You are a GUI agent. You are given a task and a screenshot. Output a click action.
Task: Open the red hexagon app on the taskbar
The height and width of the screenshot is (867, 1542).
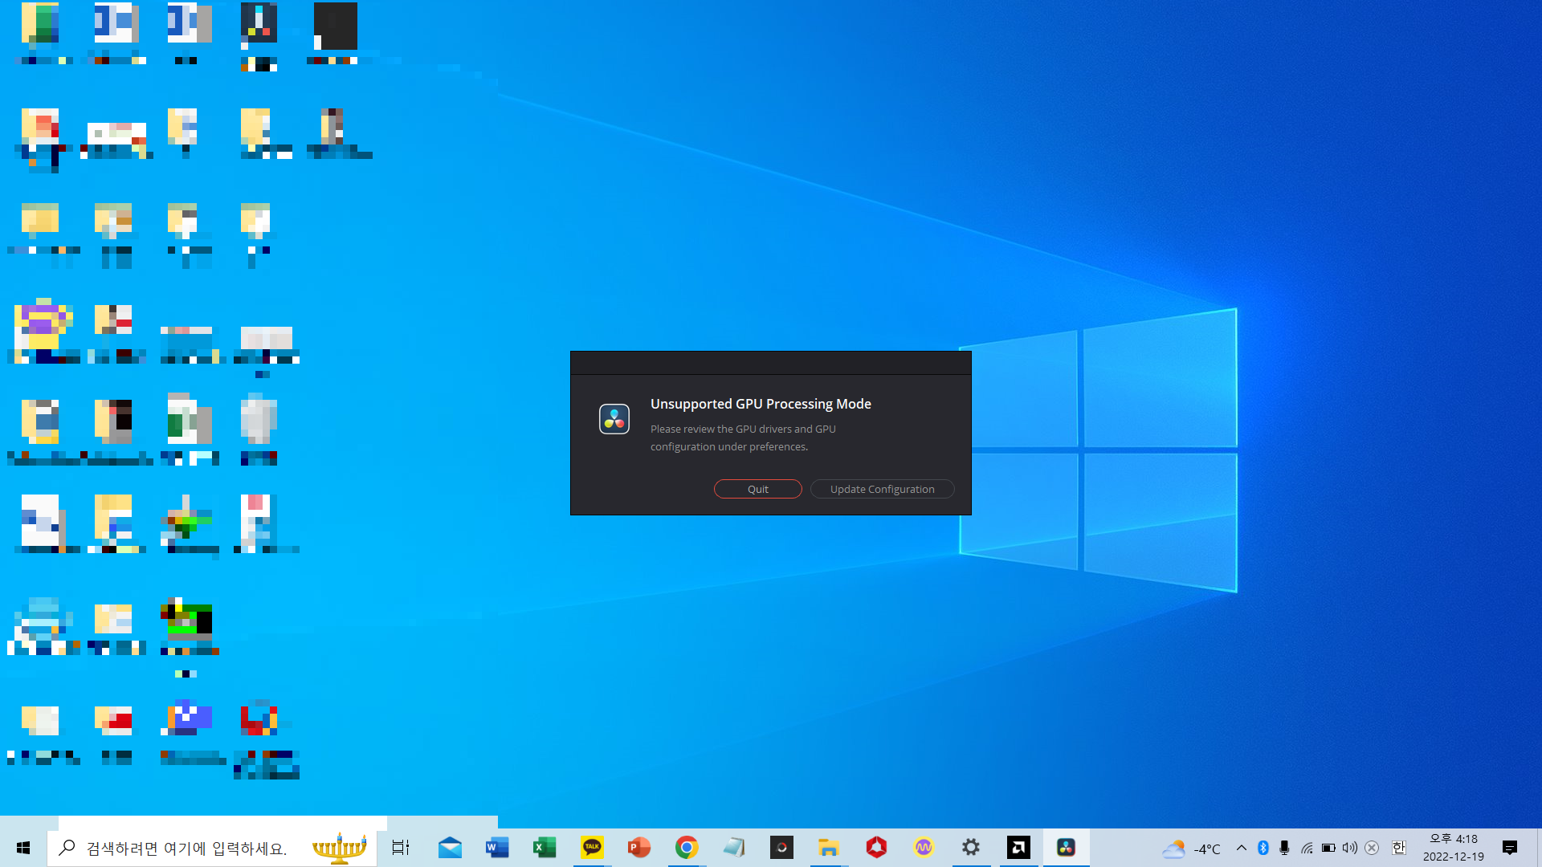pos(876,848)
